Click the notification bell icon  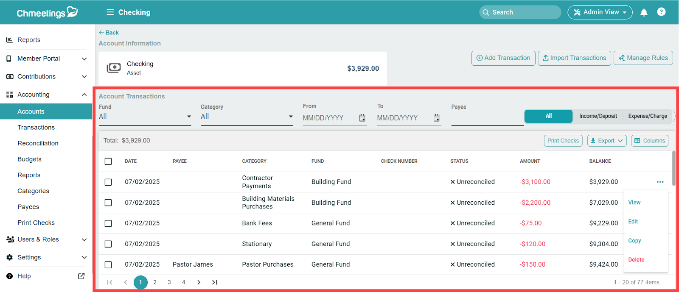pos(644,12)
